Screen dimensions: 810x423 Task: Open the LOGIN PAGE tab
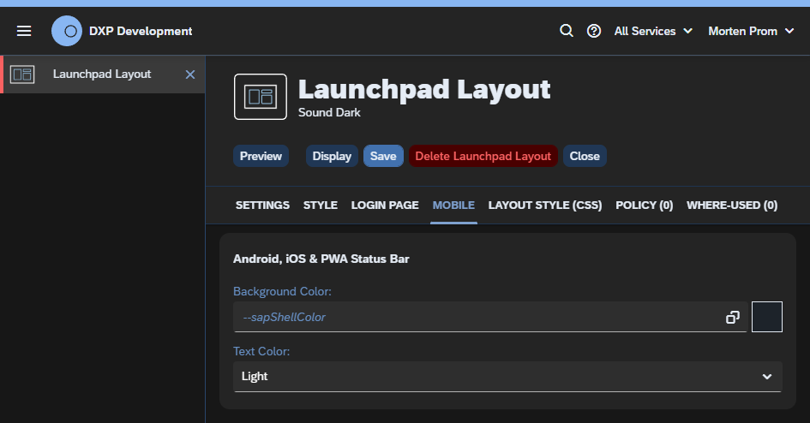(385, 206)
